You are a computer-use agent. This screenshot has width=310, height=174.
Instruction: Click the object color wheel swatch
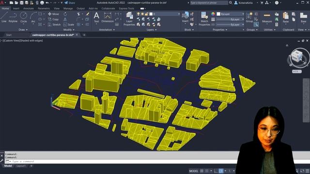pyautogui.click(x=213, y=14)
